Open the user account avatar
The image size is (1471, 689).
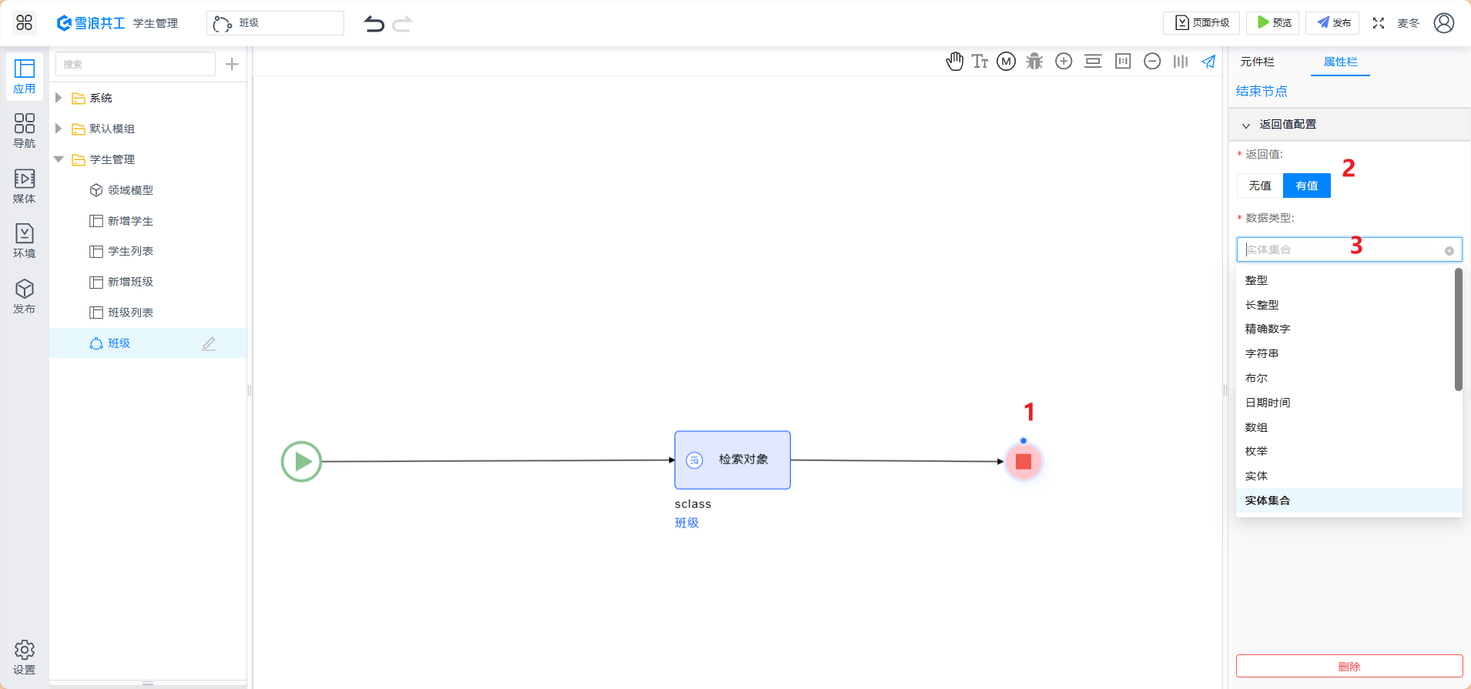click(x=1444, y=23)
